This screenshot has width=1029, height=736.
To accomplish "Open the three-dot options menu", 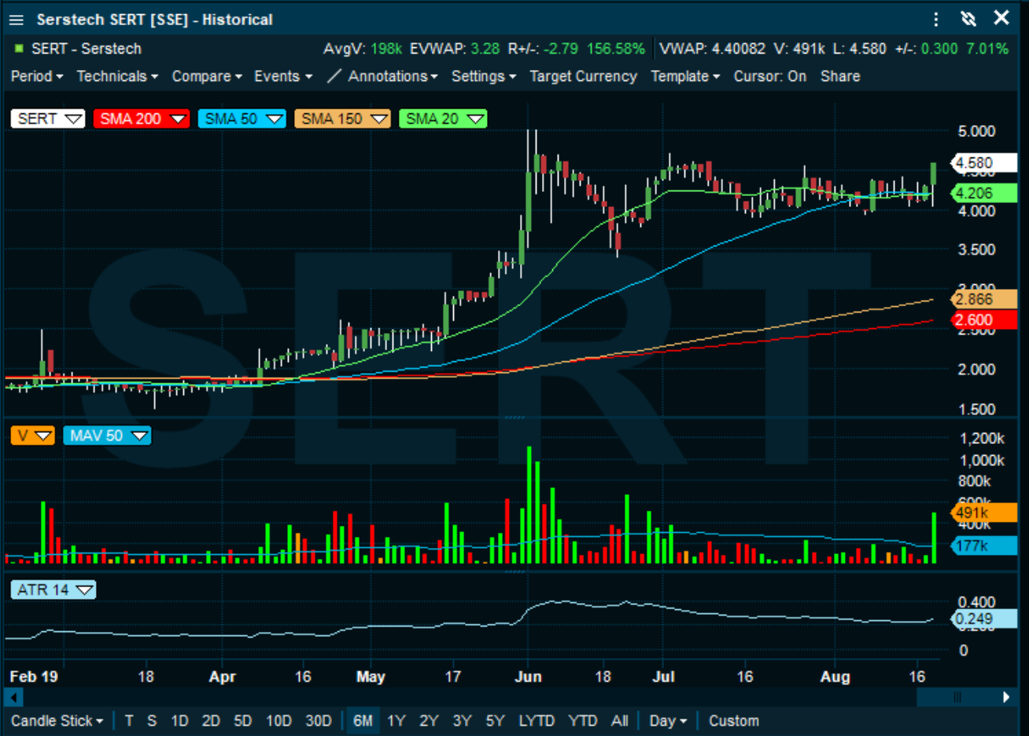I will [x=935, y=19].
